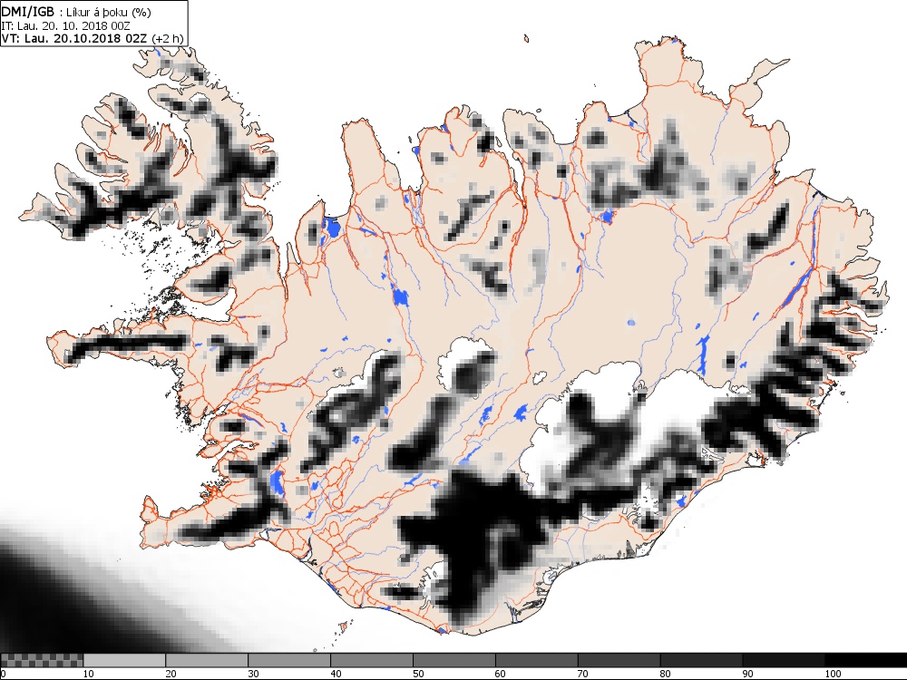Click the "100" scale label

833,674
